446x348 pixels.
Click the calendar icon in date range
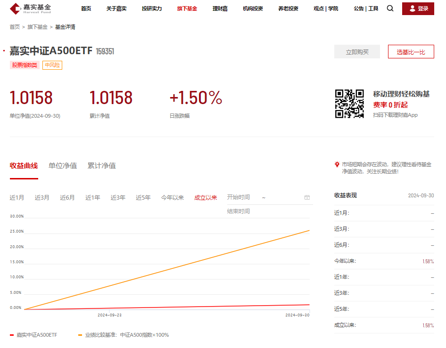[x=307, y=197]
